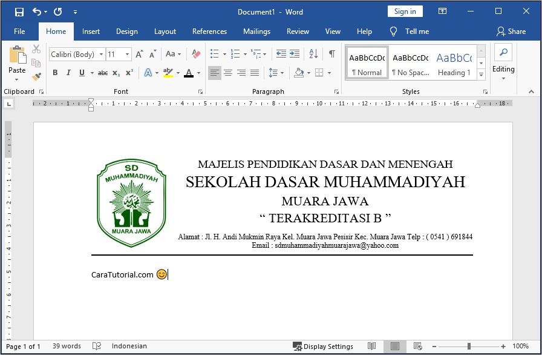Click the Clear All Formatting icon
The height and width of the screenshot is (355, 542).
pos(195,54)
